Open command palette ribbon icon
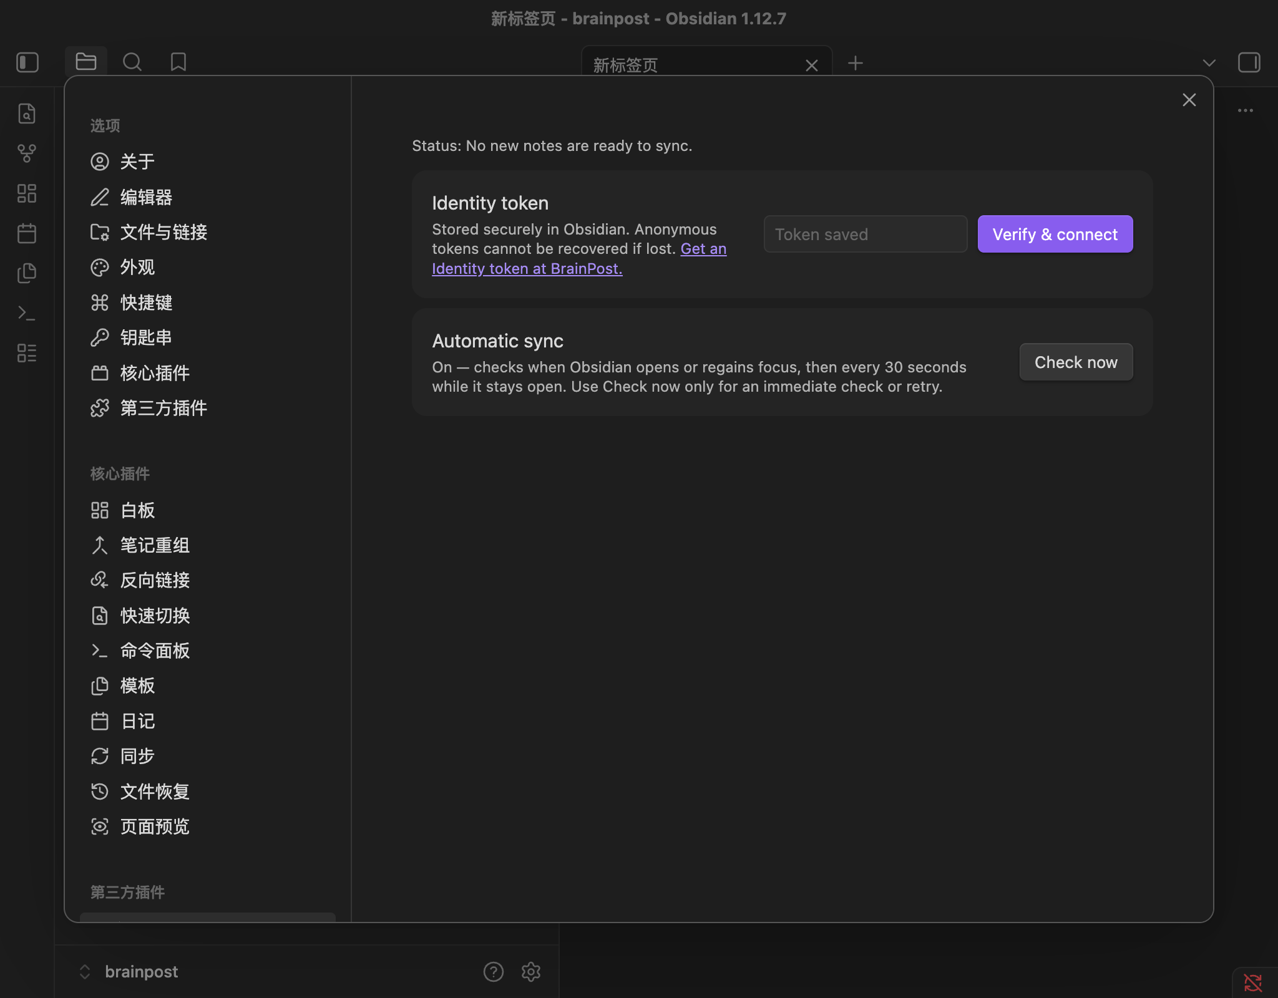 click(x=27, y=313)
